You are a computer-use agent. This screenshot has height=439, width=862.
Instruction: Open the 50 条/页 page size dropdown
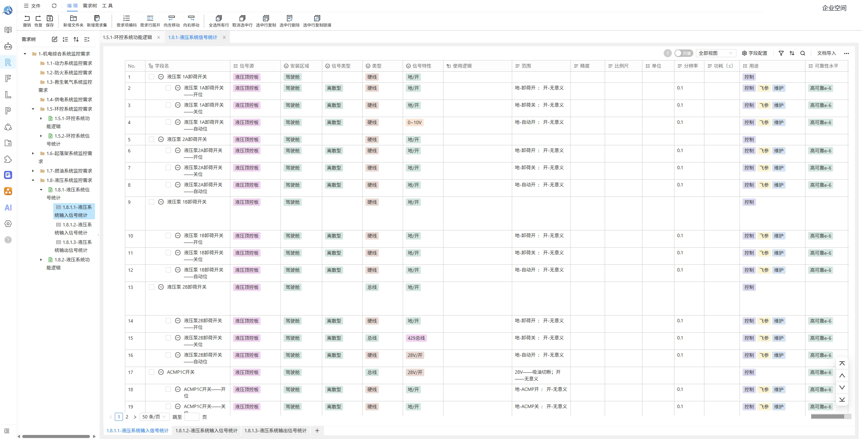pyautogui.click(x=154, y=417)
